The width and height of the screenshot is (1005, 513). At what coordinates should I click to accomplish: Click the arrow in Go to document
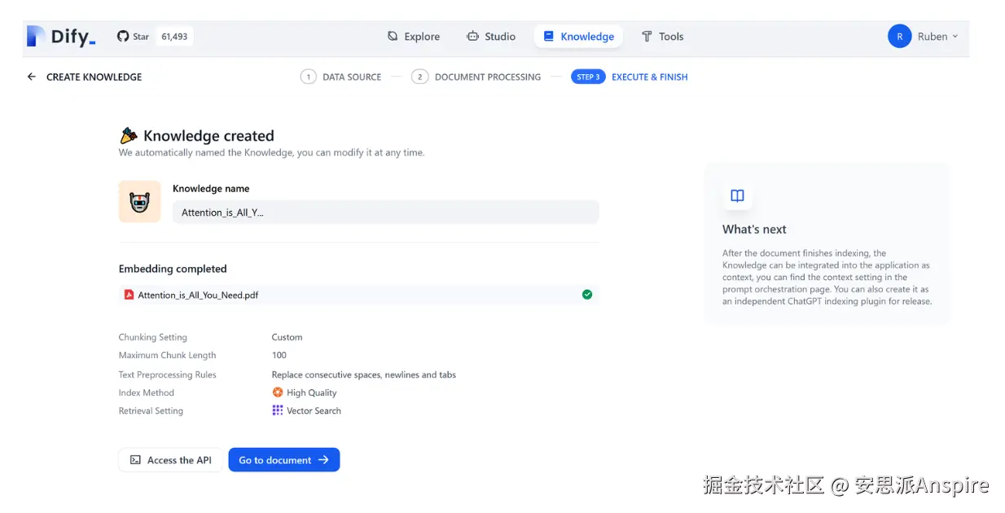pos(323,460)
